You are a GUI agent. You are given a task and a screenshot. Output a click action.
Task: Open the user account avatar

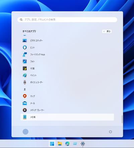(x=25, y=132)
